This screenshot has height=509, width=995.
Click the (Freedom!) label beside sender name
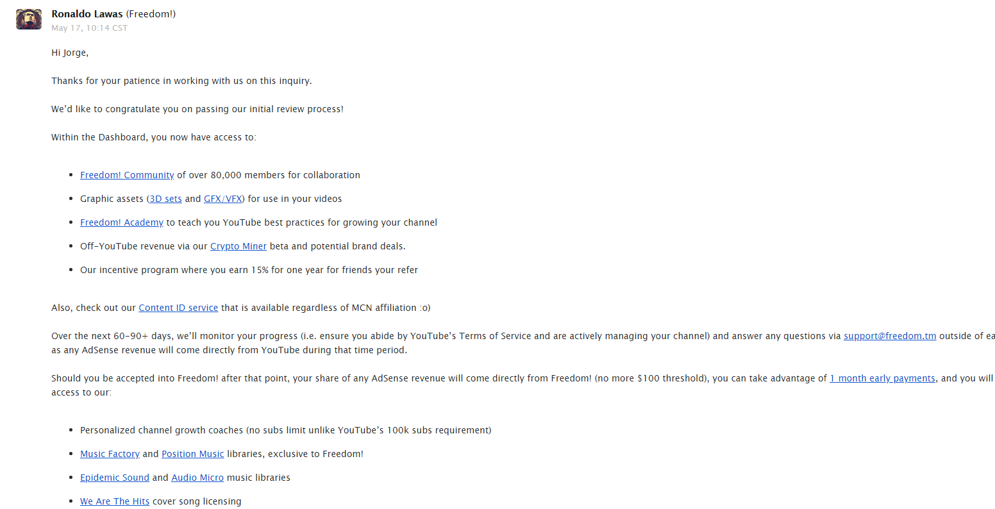click(151, 14)
